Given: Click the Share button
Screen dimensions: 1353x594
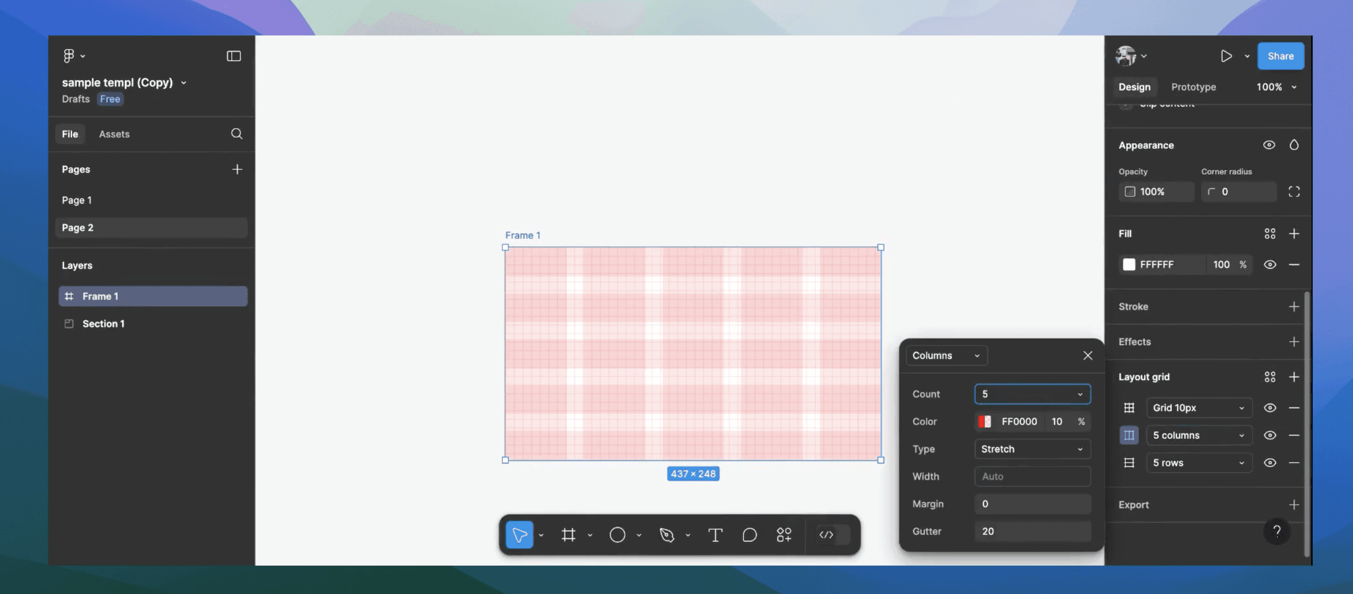Looking at the screenshot, I should tap(1280, 56).
